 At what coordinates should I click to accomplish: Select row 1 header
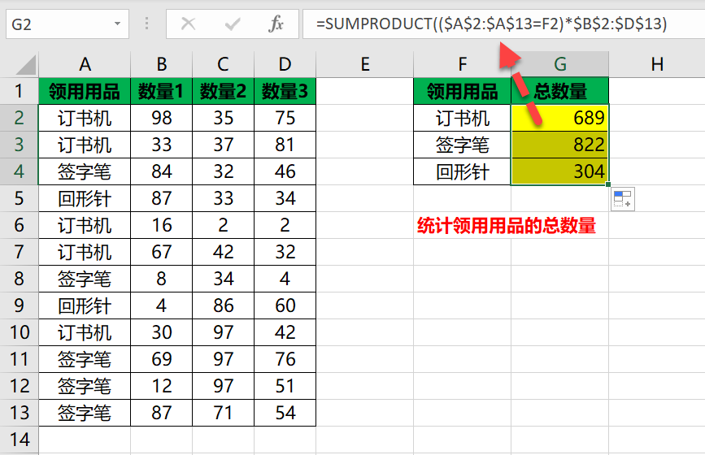coord(19,91)
